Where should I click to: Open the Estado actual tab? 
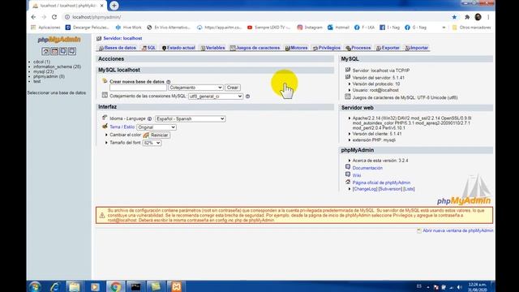coord(178,48)
